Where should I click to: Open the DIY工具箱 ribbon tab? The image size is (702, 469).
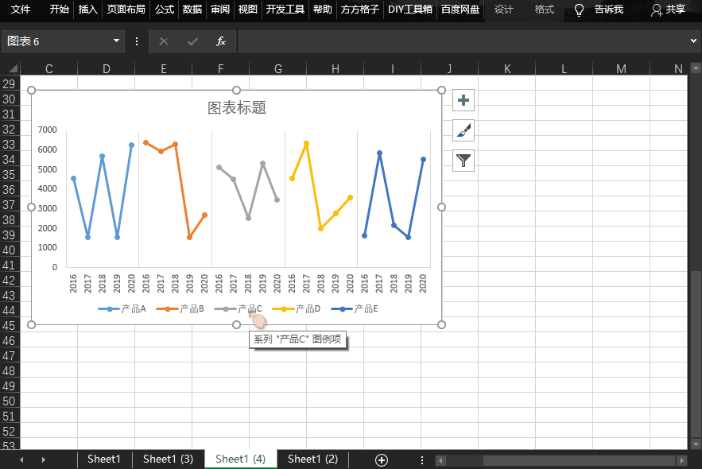410,10
